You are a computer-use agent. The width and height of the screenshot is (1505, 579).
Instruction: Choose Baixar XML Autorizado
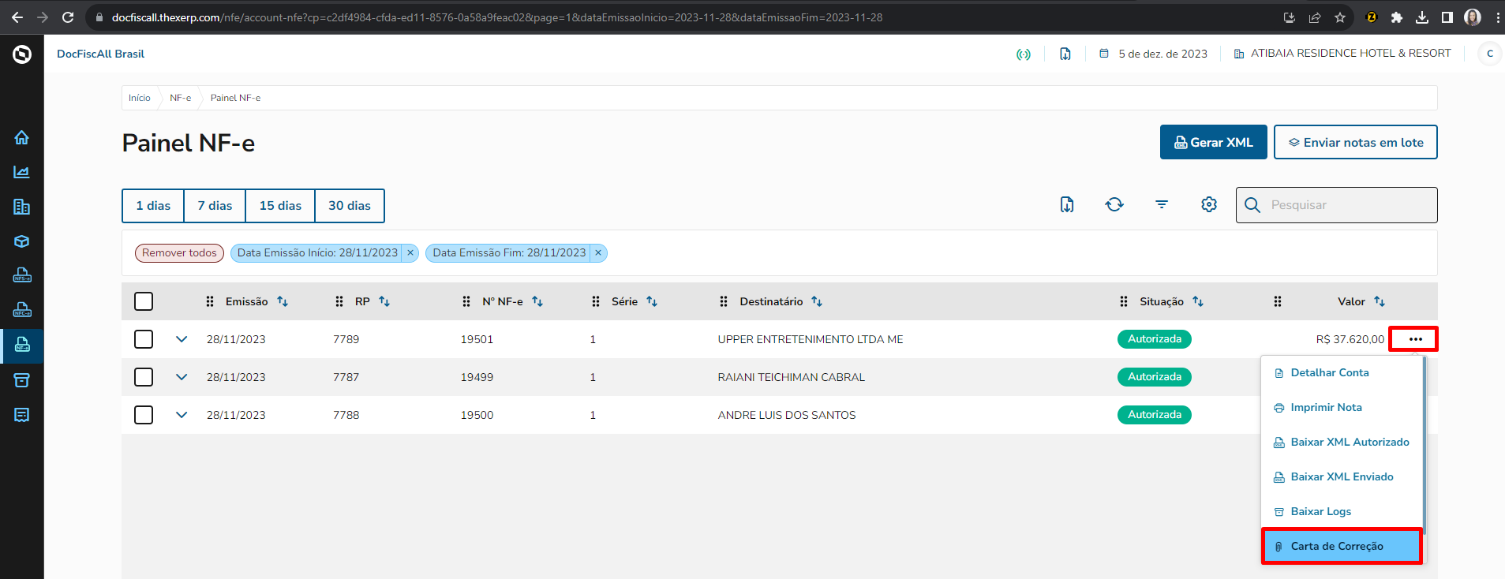point(1342,442)
